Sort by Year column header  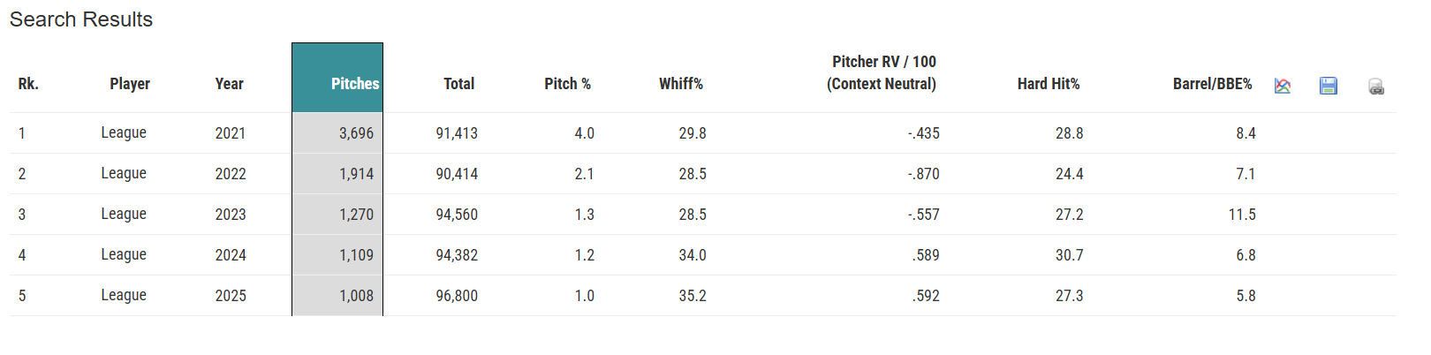click(x=229, y=84)
